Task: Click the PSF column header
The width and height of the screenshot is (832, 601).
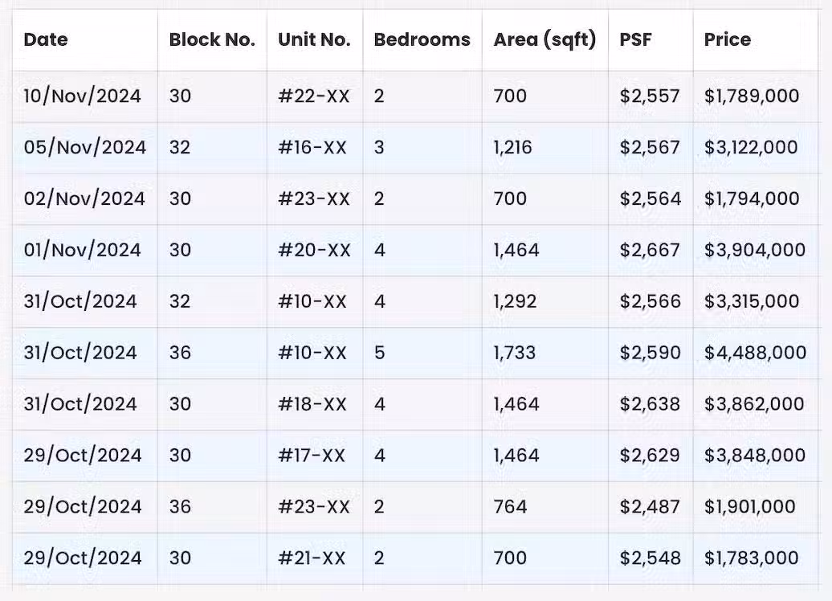Action: (x=635, y=39)
